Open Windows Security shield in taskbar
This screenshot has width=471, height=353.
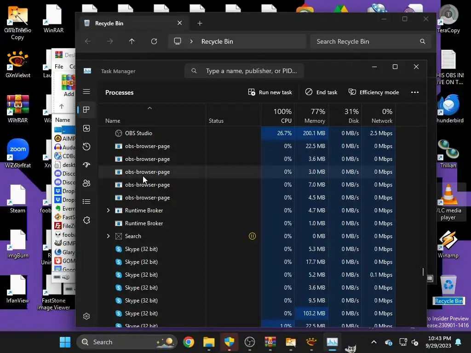[x=229, y=342]
